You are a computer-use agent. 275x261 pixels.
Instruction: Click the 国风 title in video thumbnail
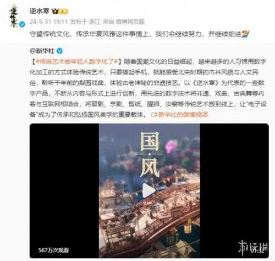pos(150,155)
